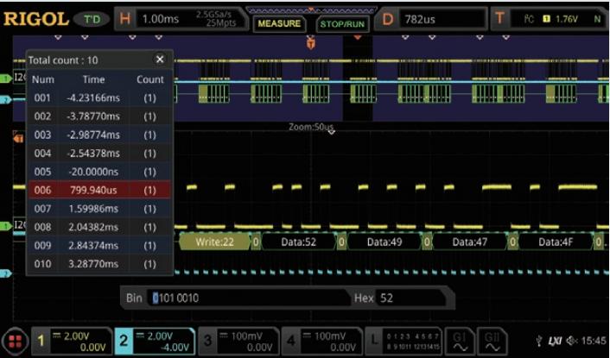Screen dimensions: 610x358
Task: Select event row 005 at -20.0000ns
Action: click(99, 172)
